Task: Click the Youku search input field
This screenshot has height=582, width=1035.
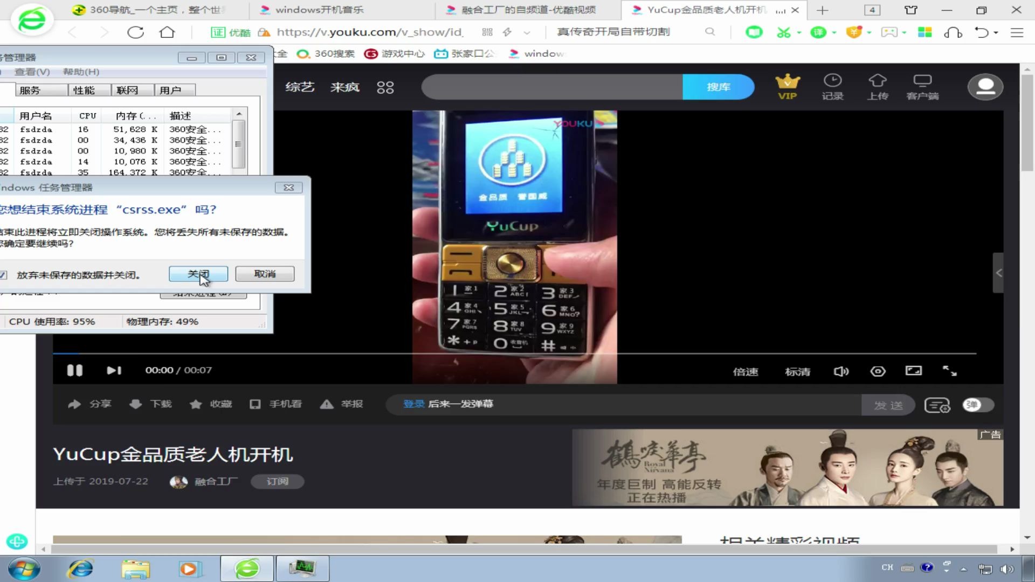Action: 552,87
